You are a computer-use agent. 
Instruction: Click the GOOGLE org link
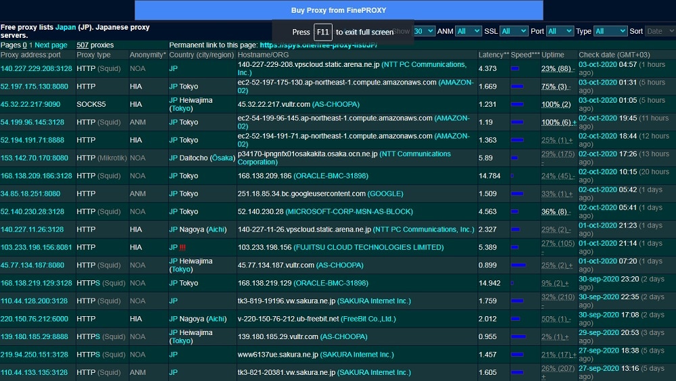385,194
